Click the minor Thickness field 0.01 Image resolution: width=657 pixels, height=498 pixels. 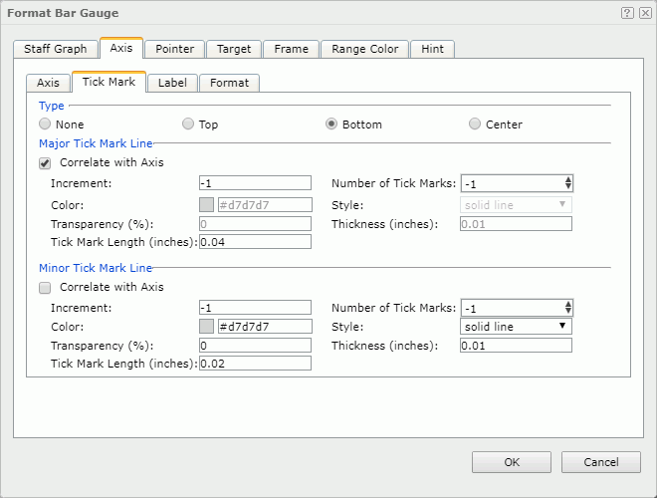(x=516, y=346)
